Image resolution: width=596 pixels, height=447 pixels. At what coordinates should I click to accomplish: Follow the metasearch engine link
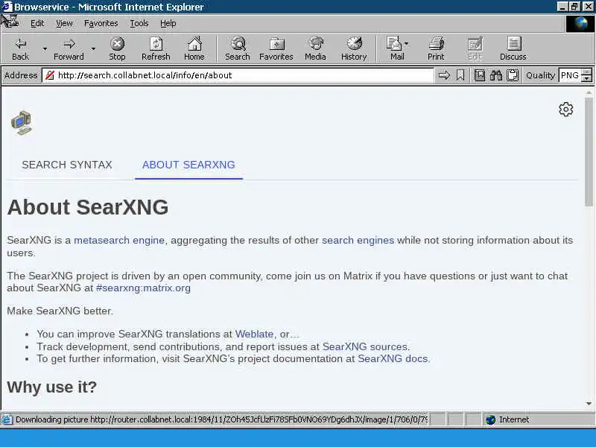(119, 240)
